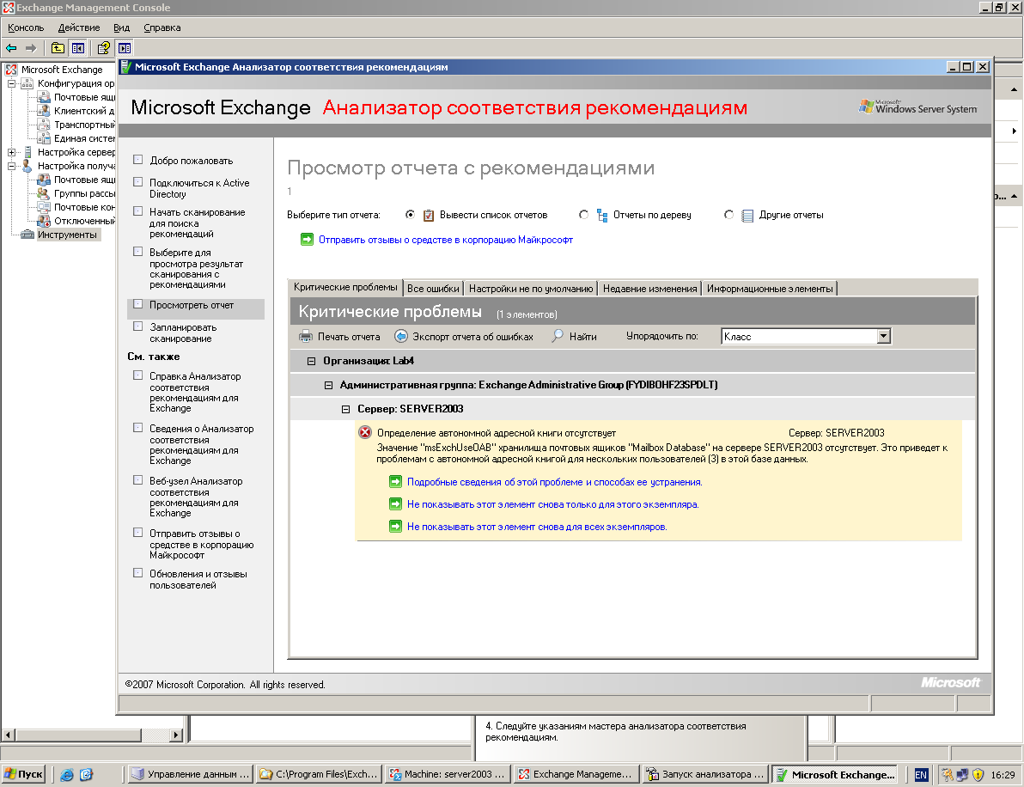1024x787 pixels.
Task: Click the Up one level folder icon
Action: [x=58, y=47]
